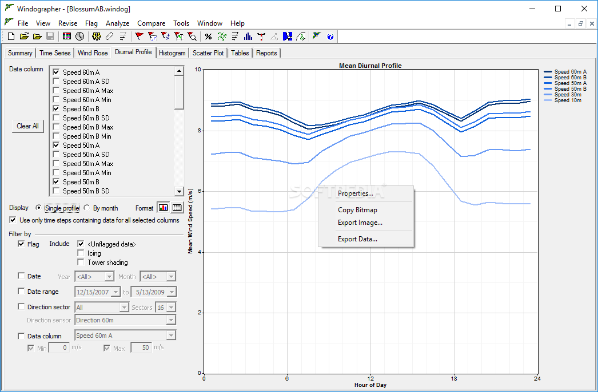Choose Export Image... in context menu

click(360, 223)
